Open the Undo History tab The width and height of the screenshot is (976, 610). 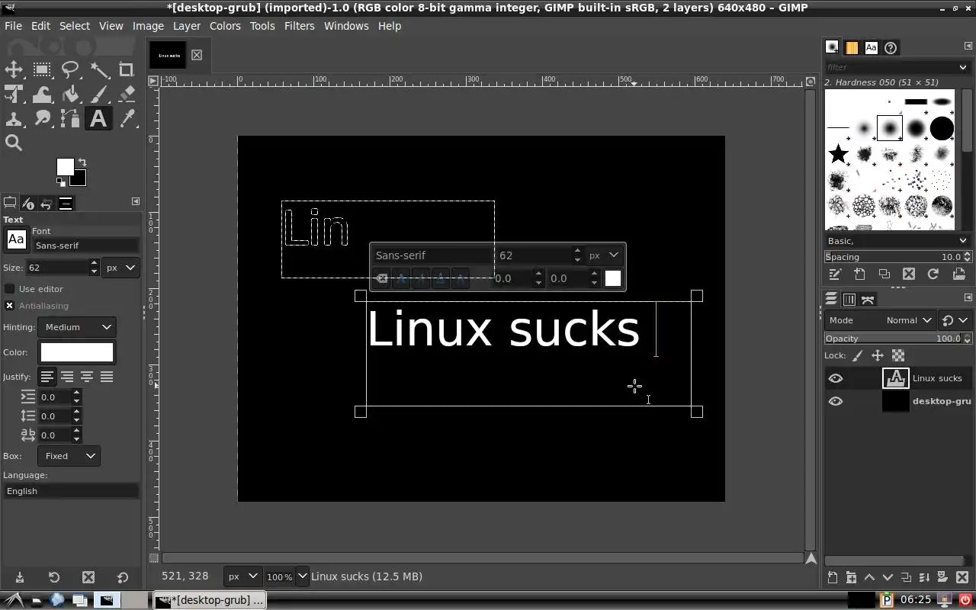coord(47,204)
